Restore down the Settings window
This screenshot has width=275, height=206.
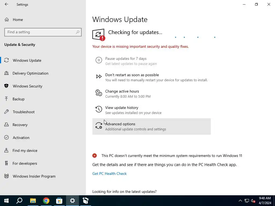[x=256, y=4]
